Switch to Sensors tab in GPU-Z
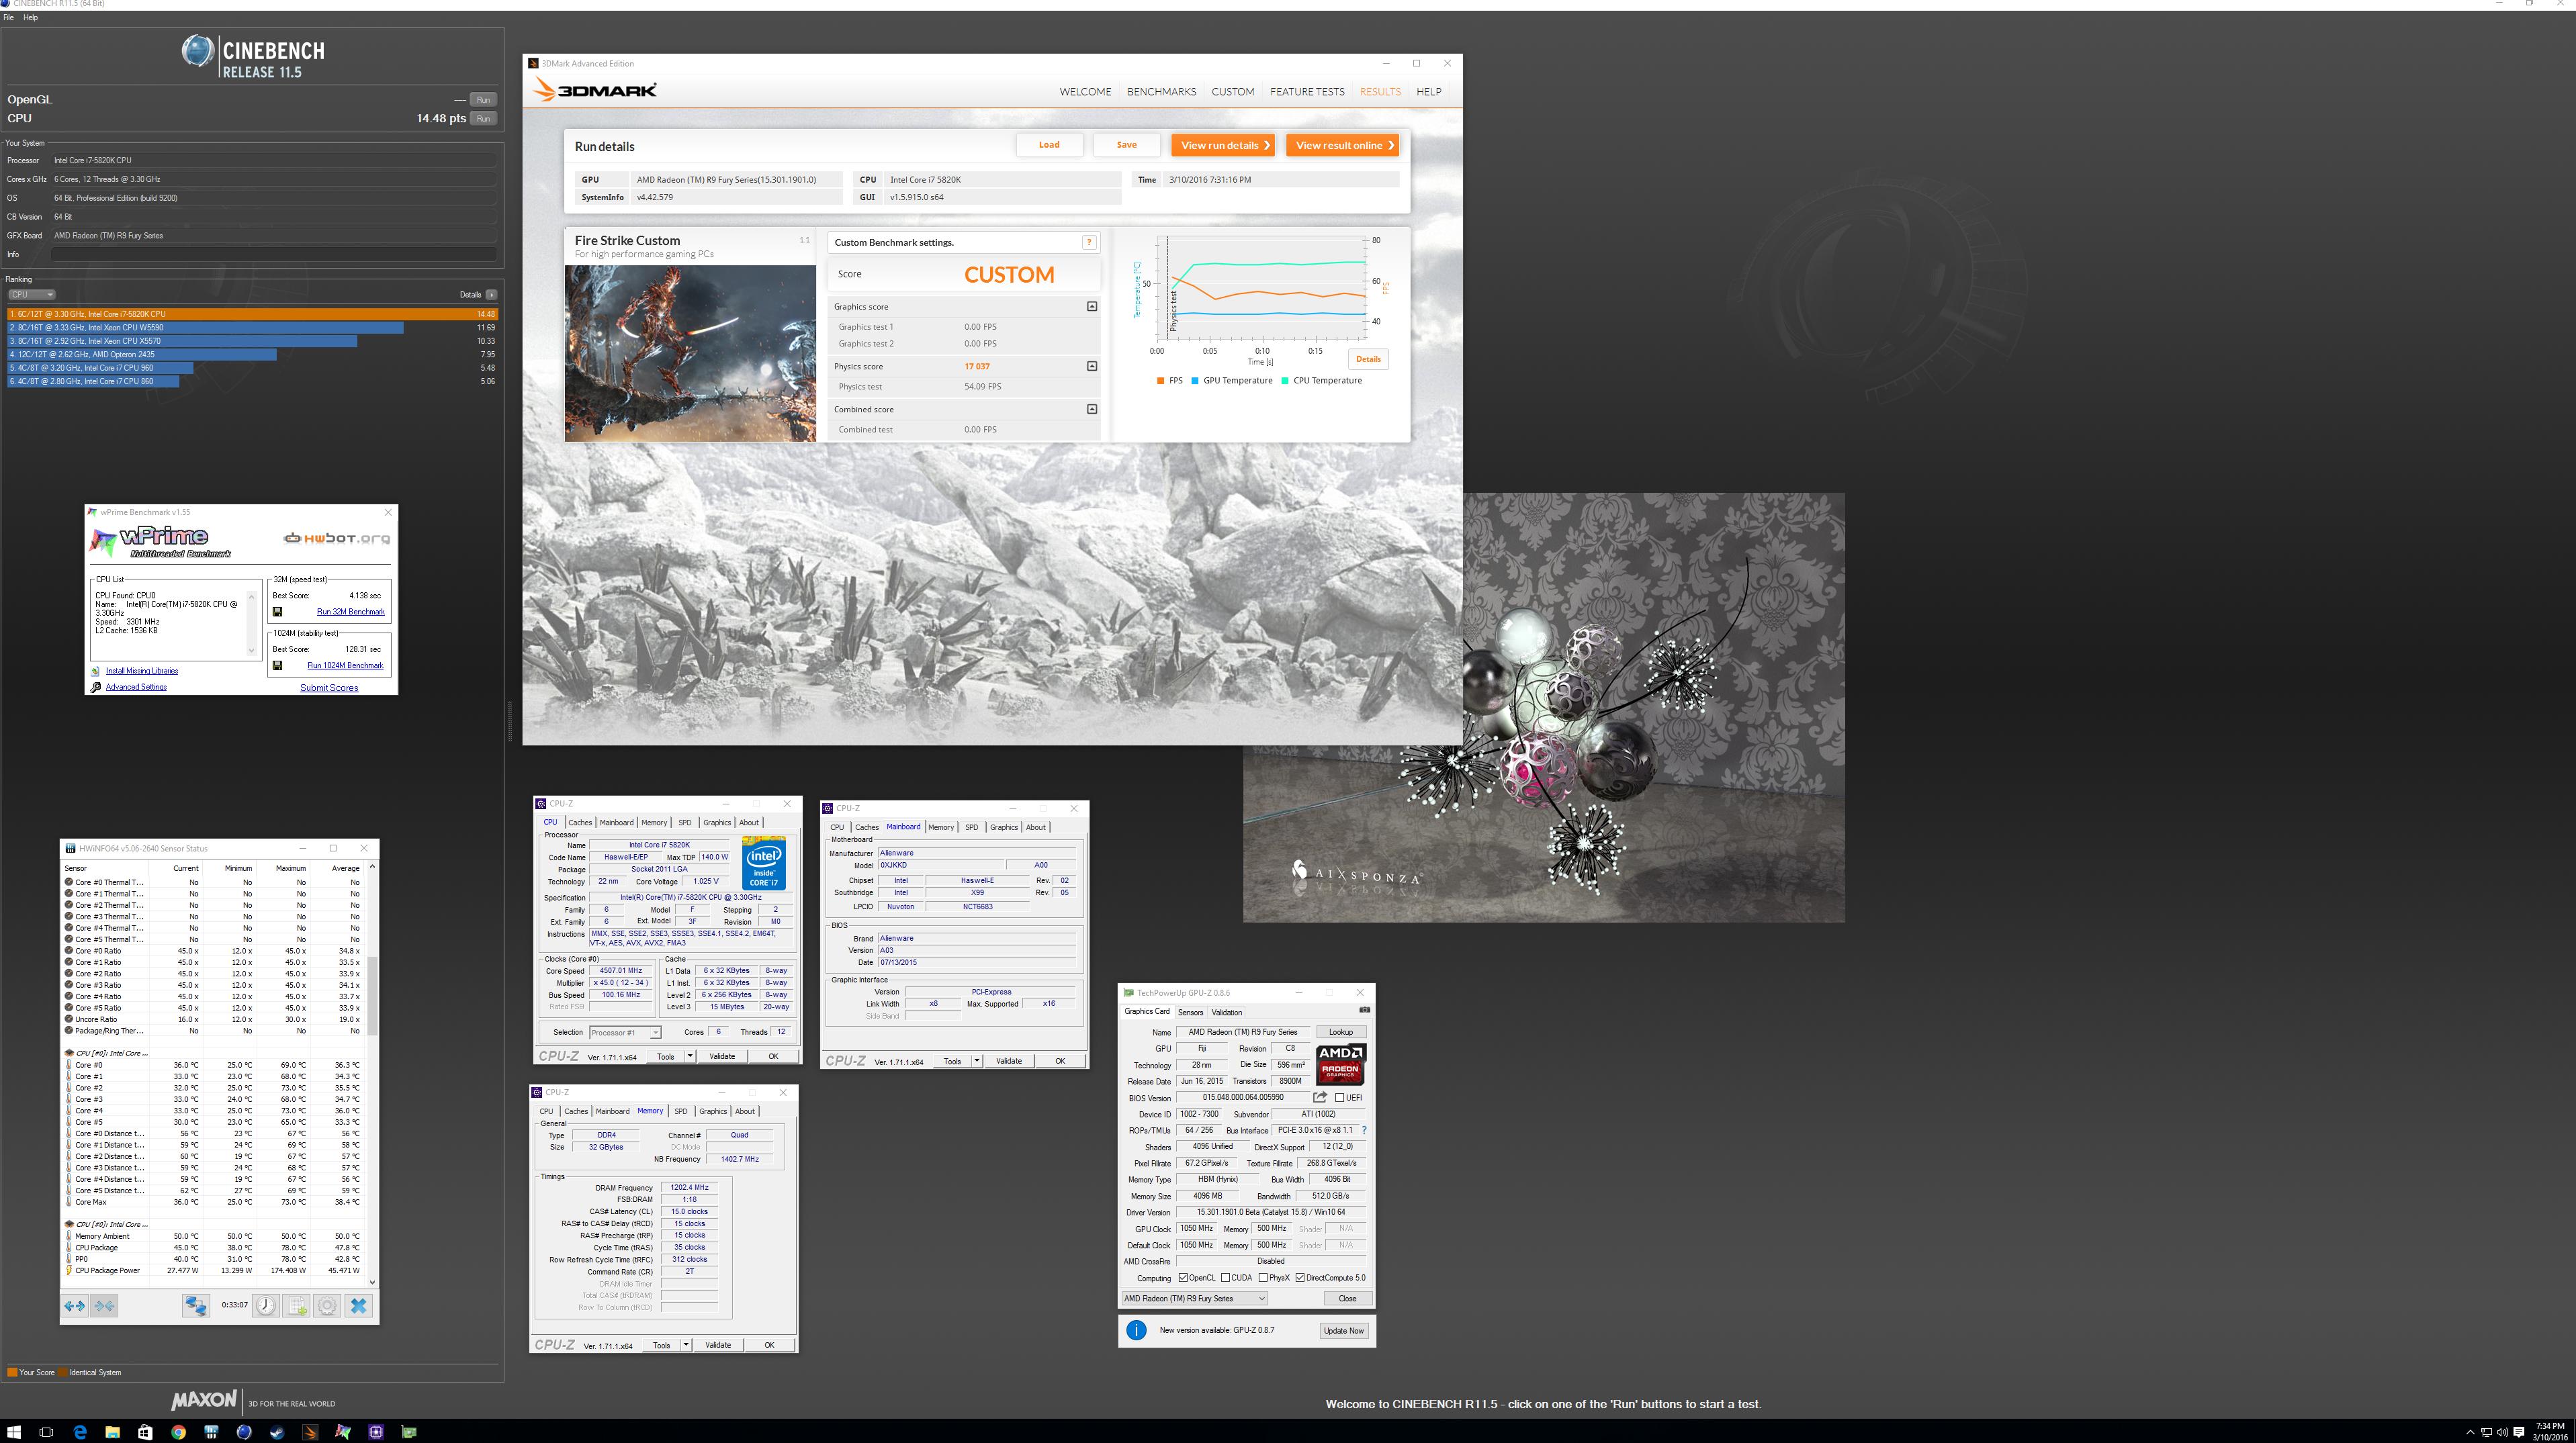This screenshot has height=1443, width=2576. pos(1190,1013)
